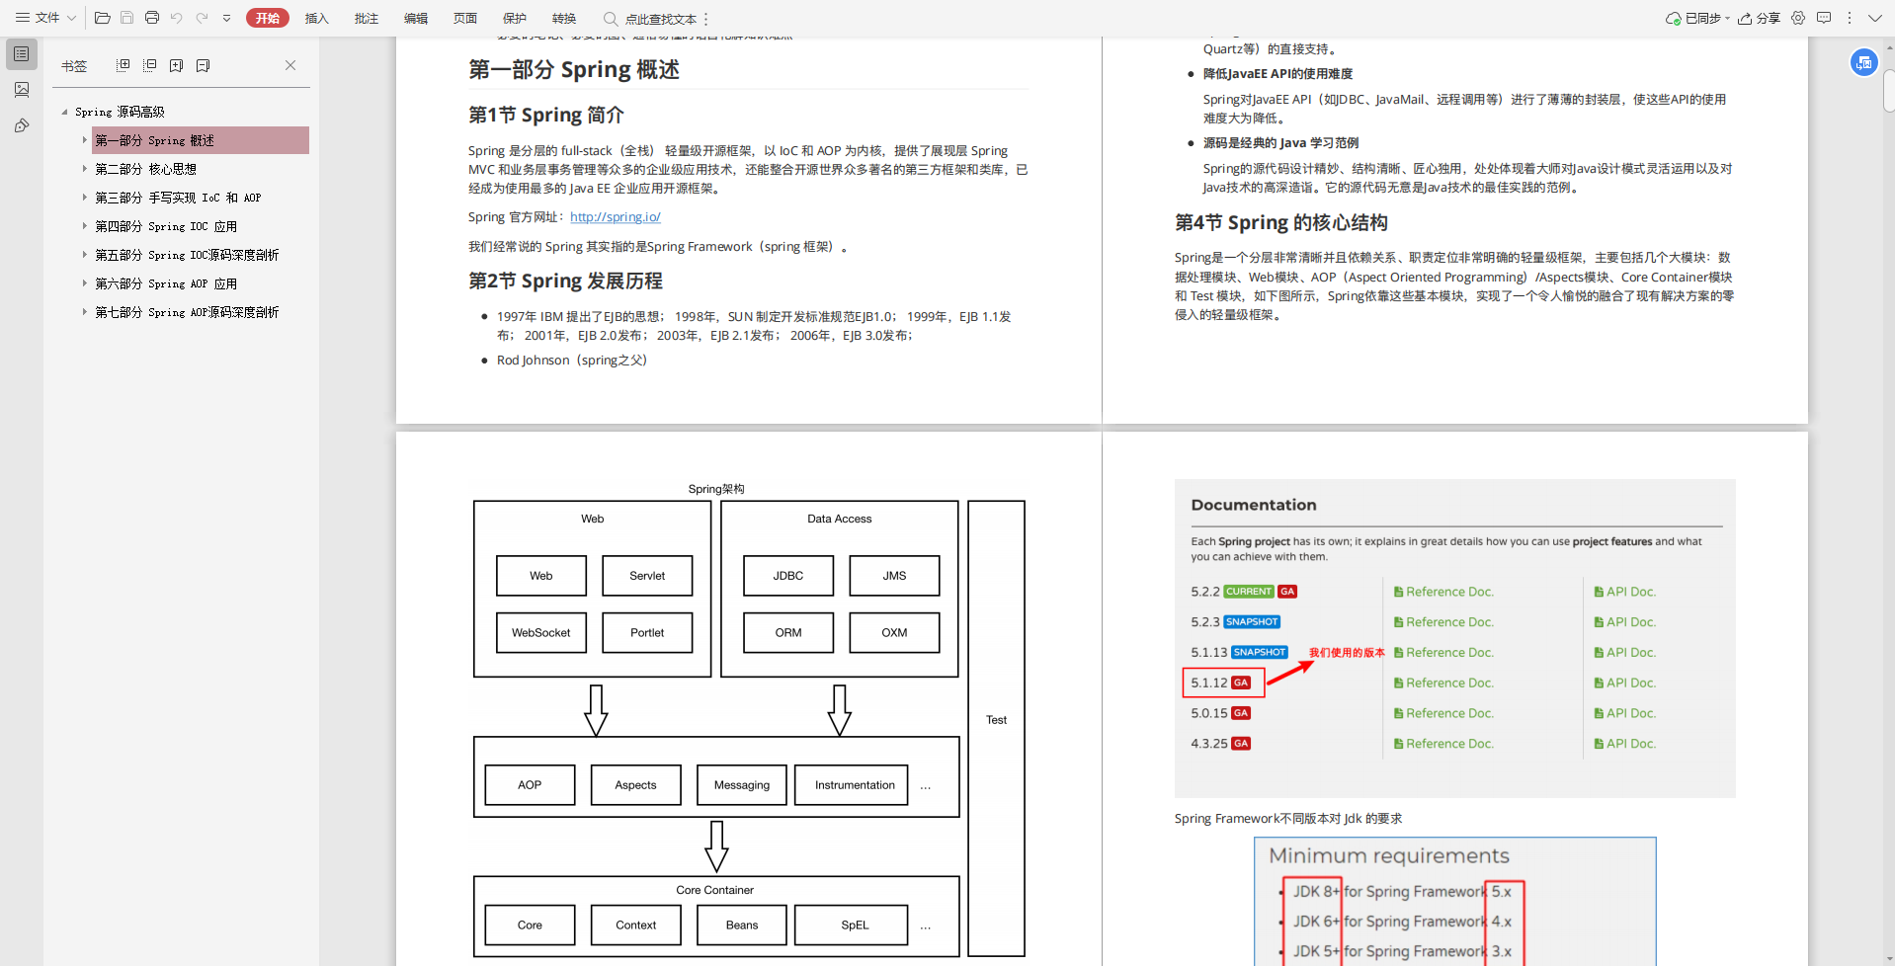Open the annotation pen panel in the sidebar
1895x966 pixels.
(21, 125)
